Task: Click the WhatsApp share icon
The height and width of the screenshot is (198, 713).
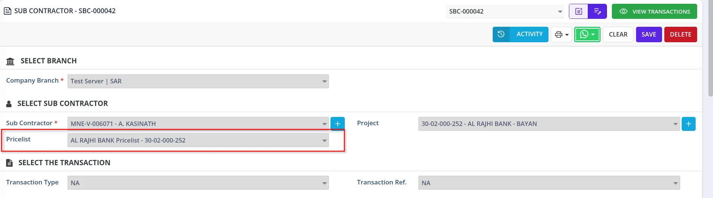Action: [x=587, y=35]
